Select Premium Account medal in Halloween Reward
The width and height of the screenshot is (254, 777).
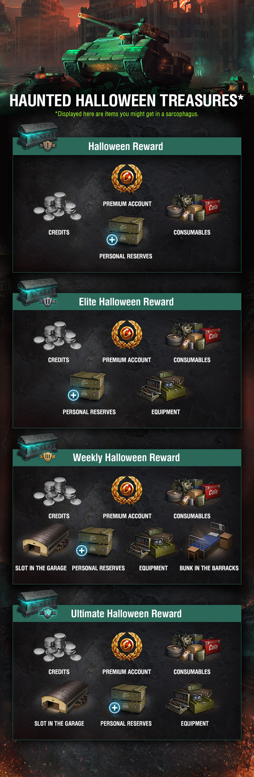(x=127, y=179)
